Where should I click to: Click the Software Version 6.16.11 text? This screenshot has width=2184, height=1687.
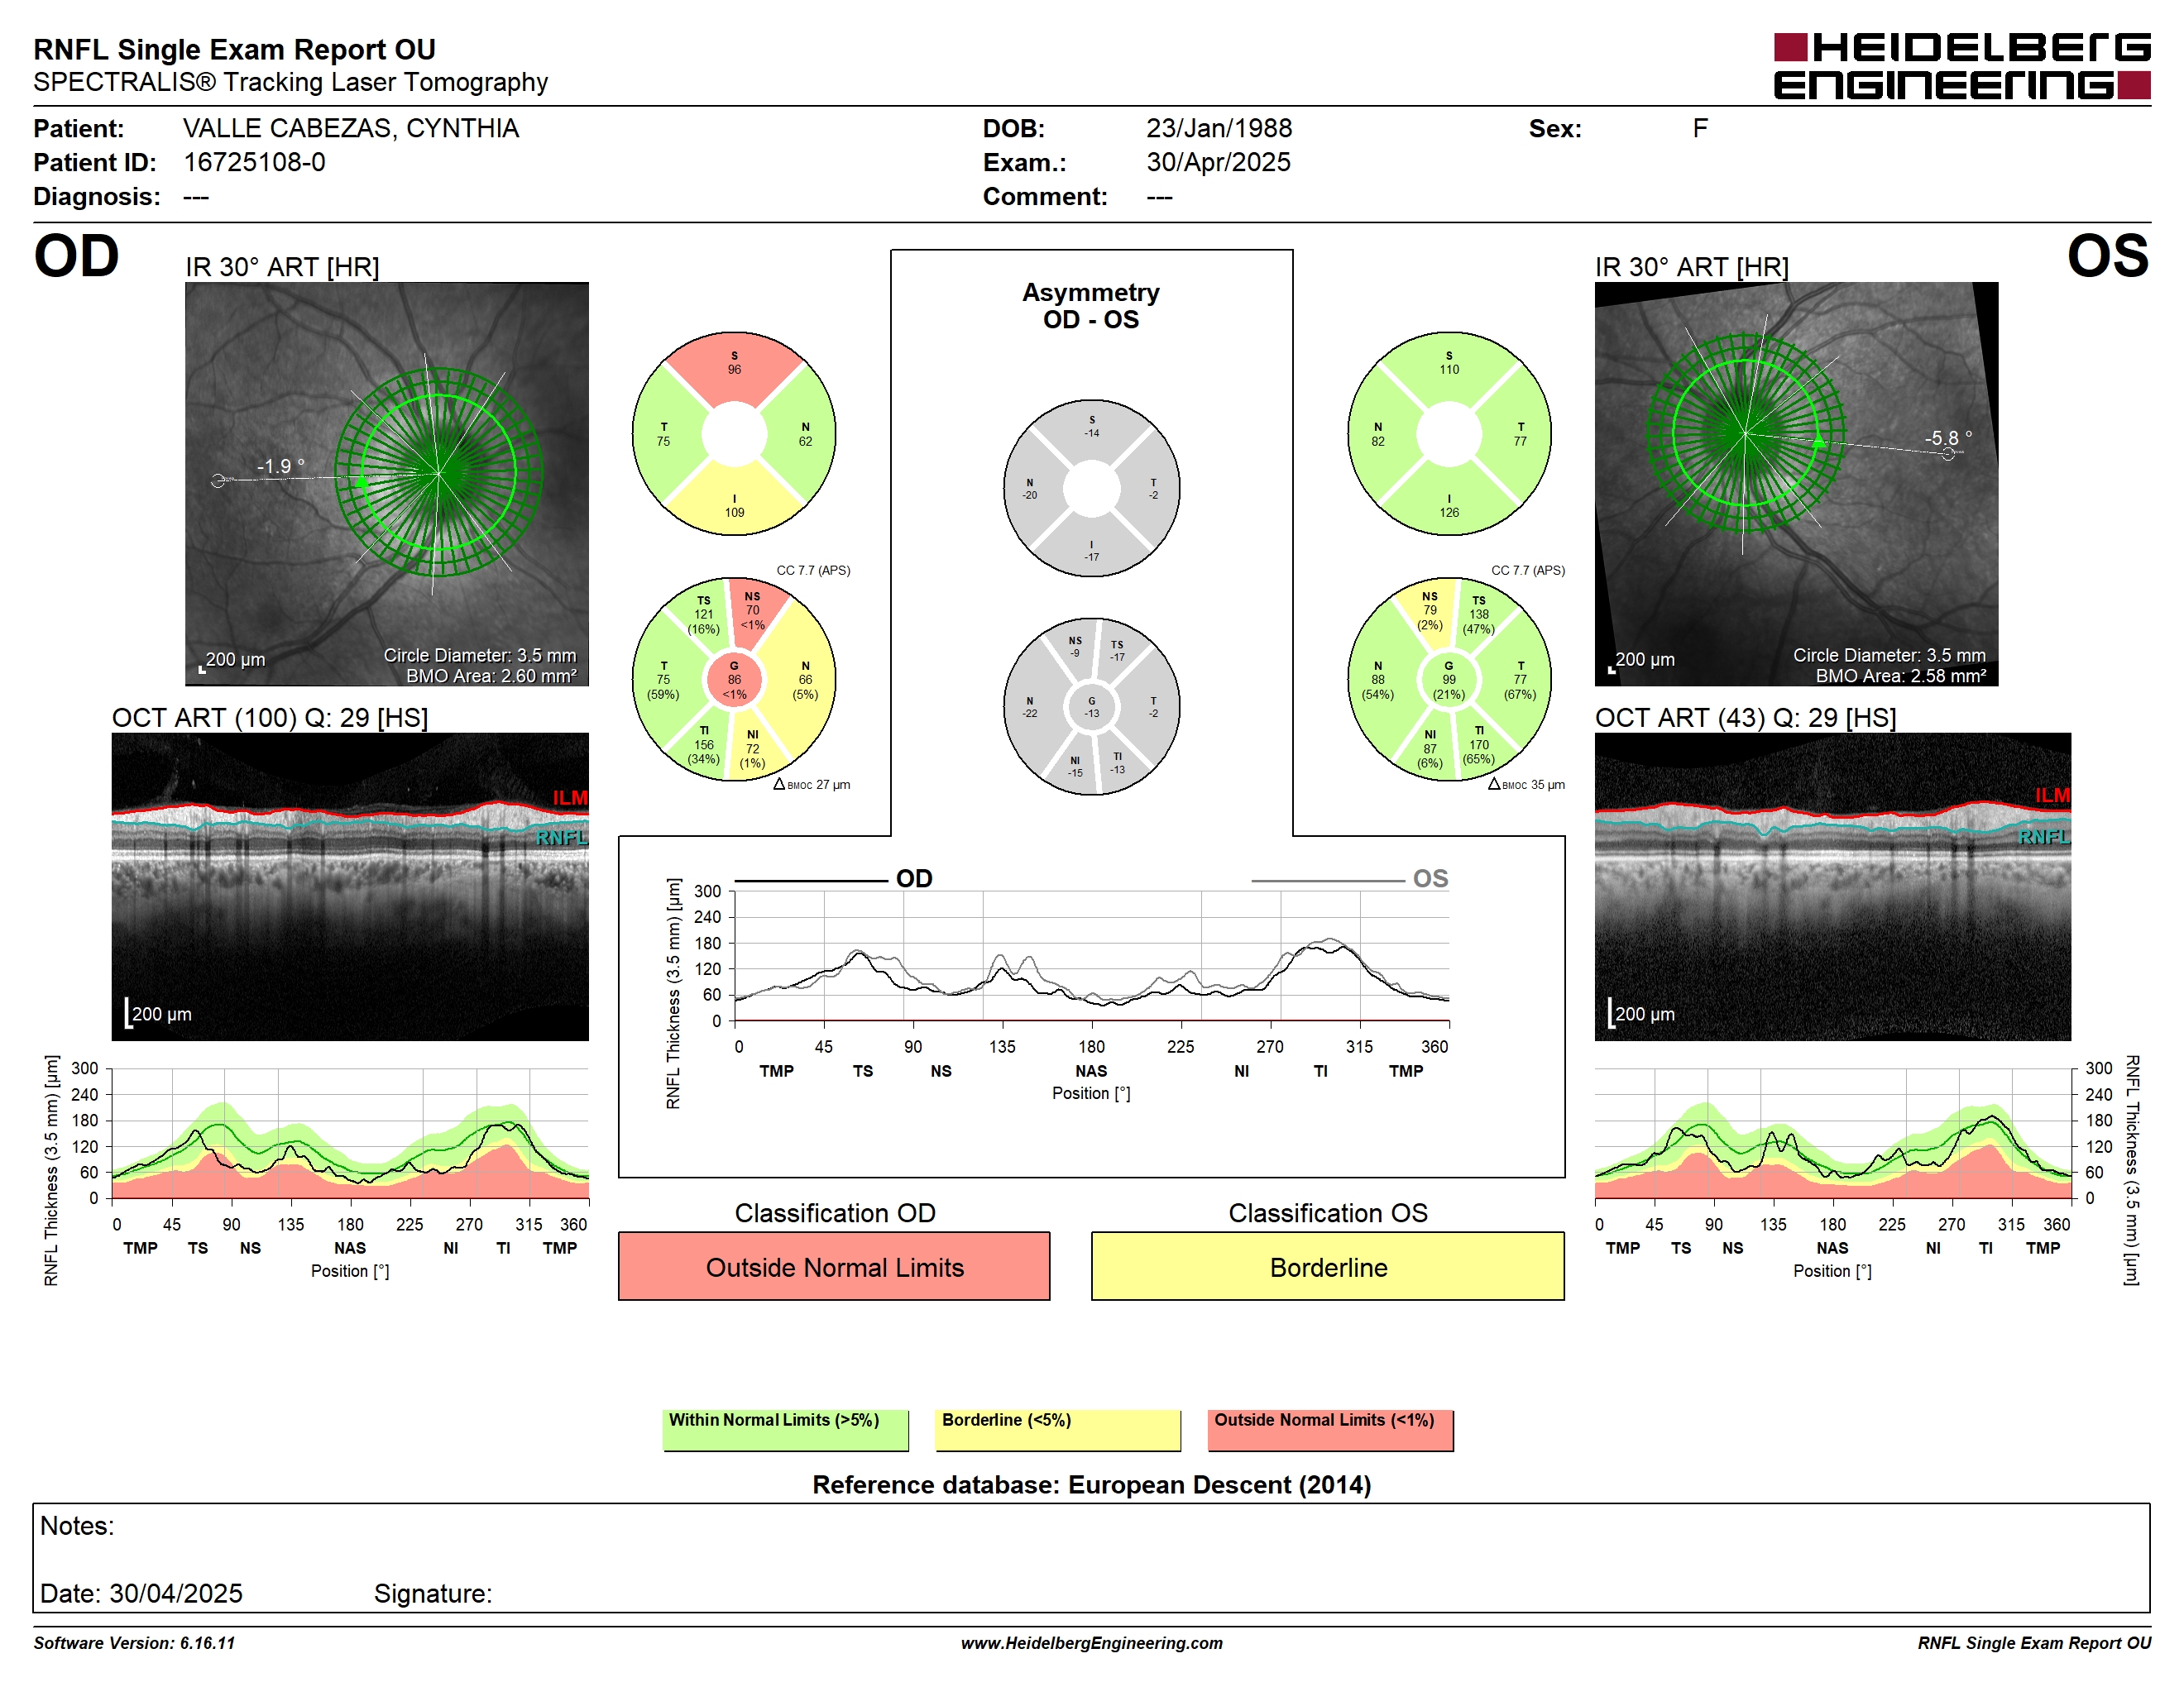pos(134,1643)
